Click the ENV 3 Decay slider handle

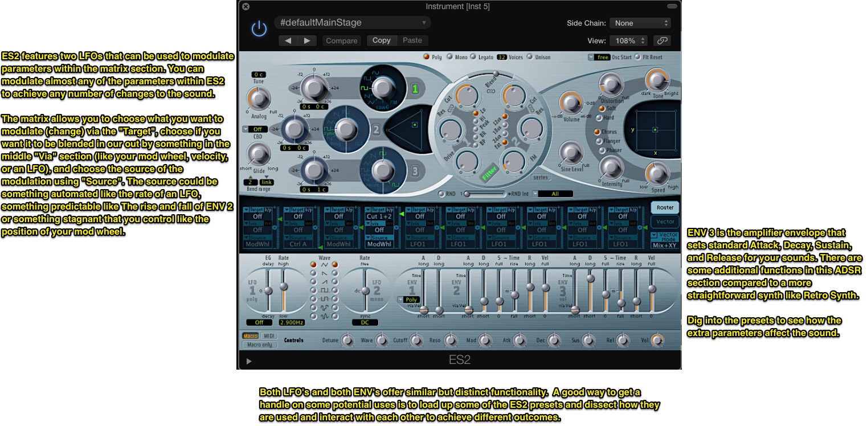tap(591, 278)
